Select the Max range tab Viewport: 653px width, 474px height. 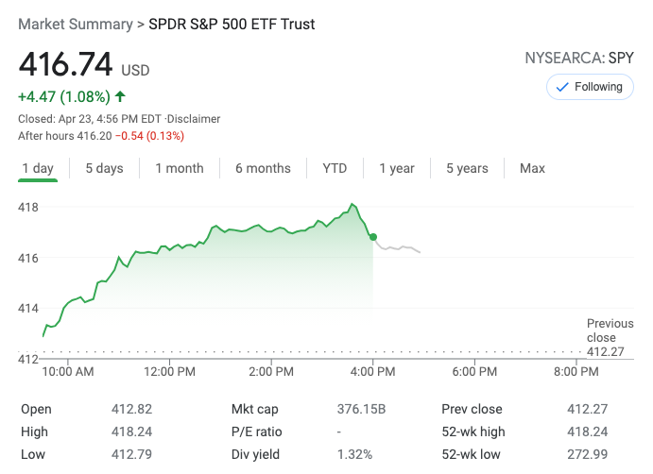click(532, 168)
